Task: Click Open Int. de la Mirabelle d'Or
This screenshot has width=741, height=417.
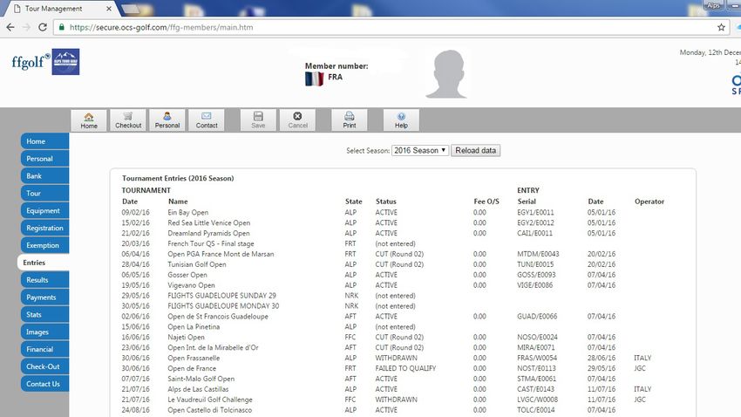Action: coord(213,347)
